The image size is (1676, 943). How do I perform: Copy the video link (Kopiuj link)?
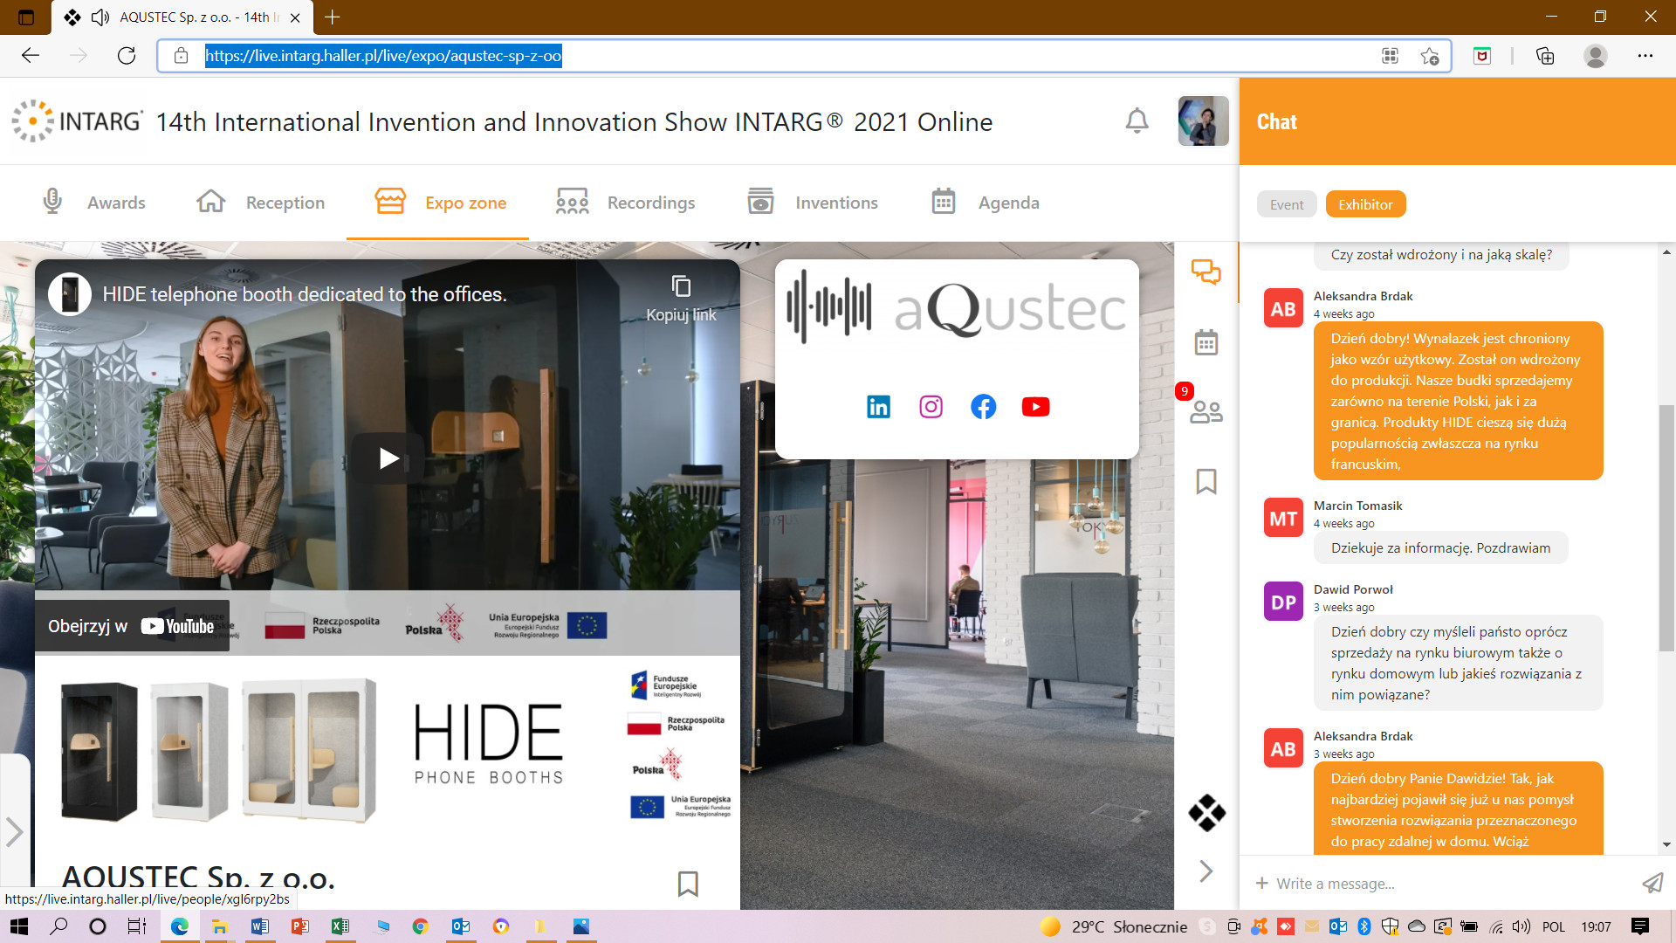pos(681,299)
